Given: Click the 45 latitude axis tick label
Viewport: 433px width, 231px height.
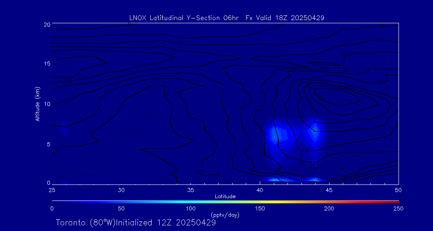Looking at the screenshot, I should [329, 189].
